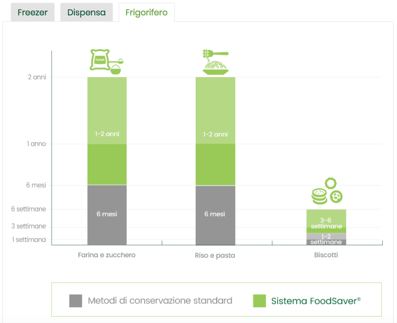Image resolution: width=397 pixels, height=323 pixels.
Task: Select the Frigorifero tab
Action: pyautogui.click(x=146, y=12)
